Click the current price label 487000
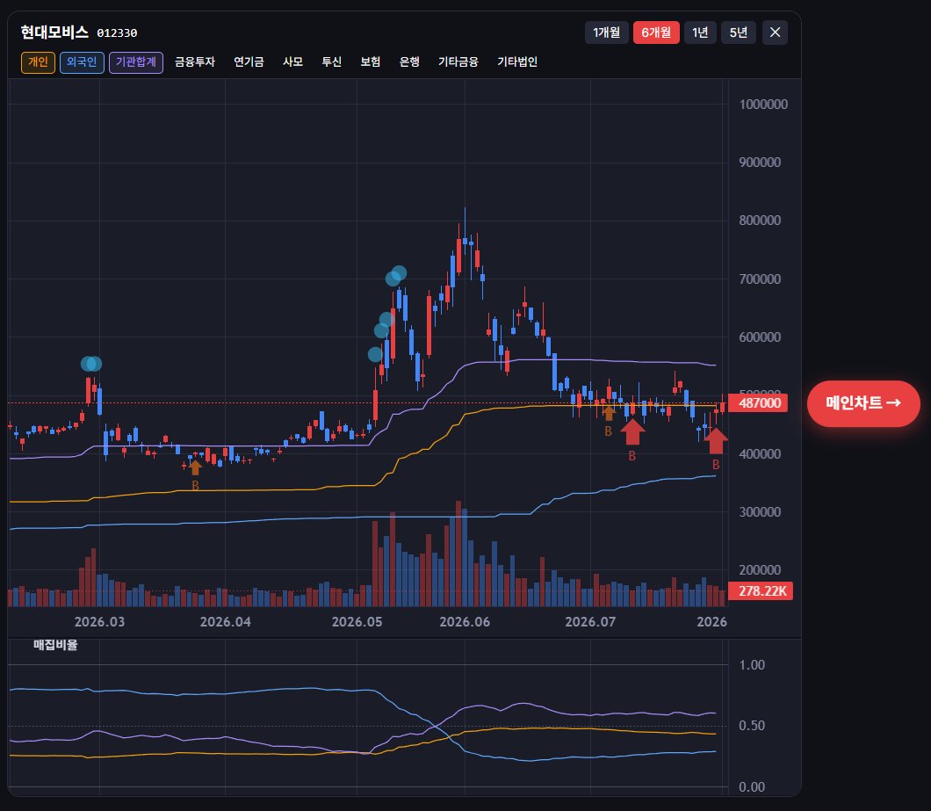This screenshot has height=811, width=931. click(760, 402)
